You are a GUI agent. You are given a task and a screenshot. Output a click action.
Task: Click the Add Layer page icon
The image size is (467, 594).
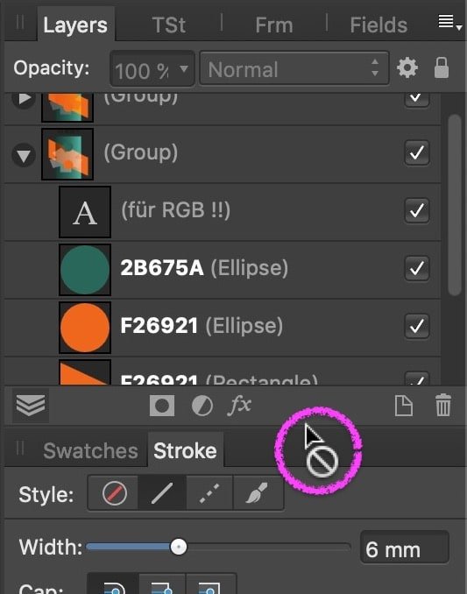click(404, 406)
